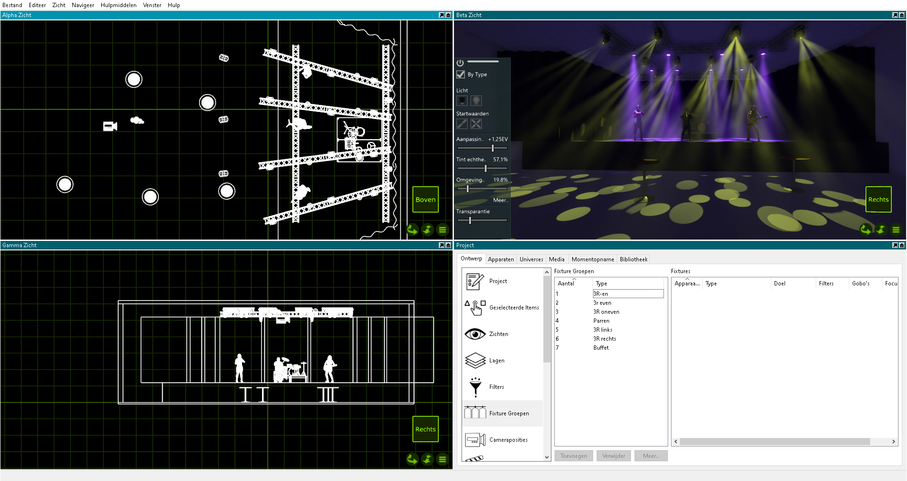Click the Toevoegen button

pyautogui.click(x=573, y=456)
